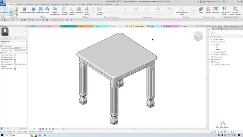Close the active Эскиз view tab
This screenshot has width=243, height=137.
[x=161, y=26]
